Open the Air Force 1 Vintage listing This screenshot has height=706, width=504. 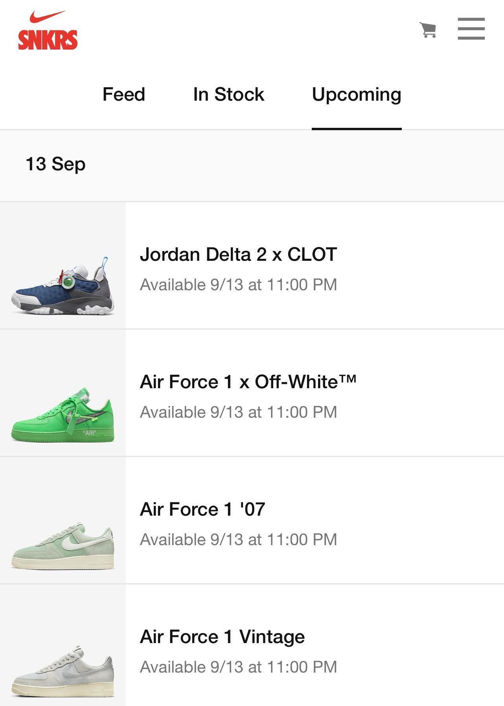pyautogui.click(x=222, y=637)
